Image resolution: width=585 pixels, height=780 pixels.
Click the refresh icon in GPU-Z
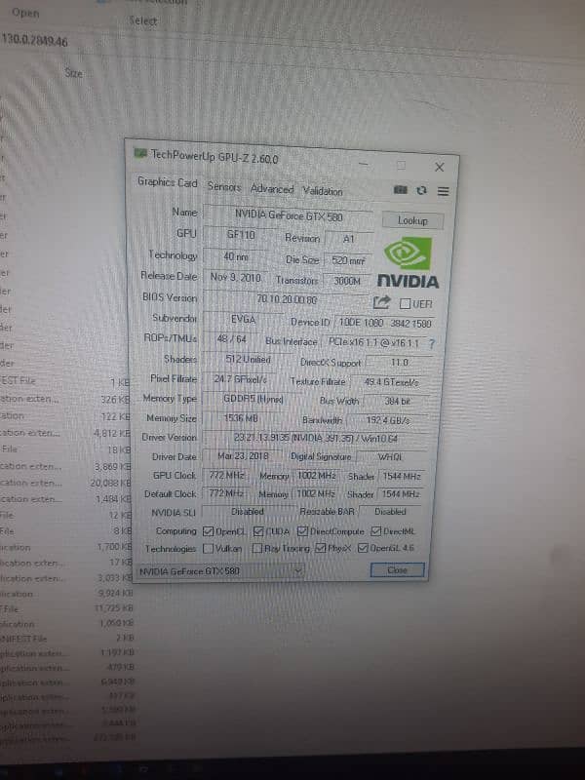(x=421, y=190)
